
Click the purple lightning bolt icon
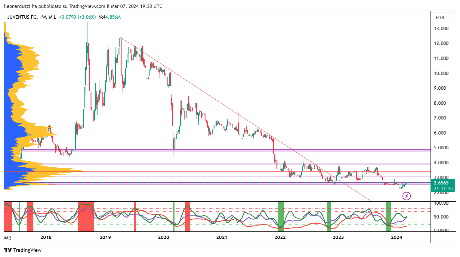pyautogui.click(x=406, y=196)
